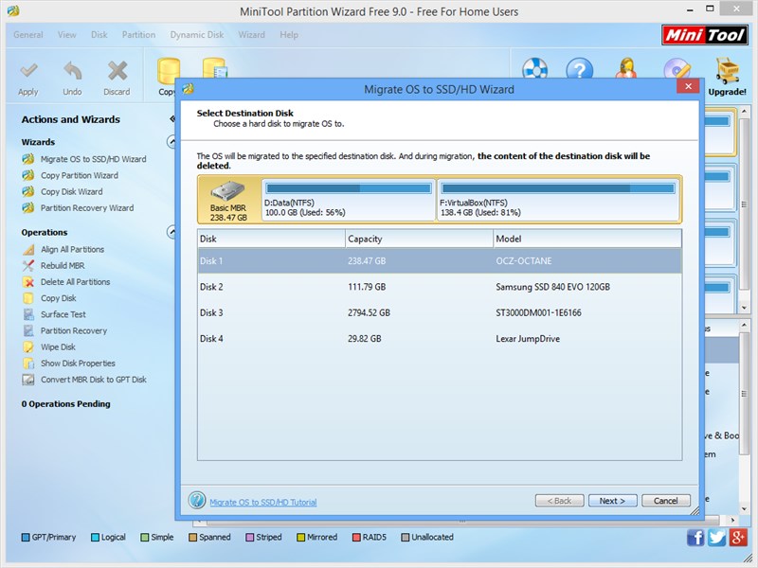The width and height of the screenshot is (758, 568).
Task: Open the question mark help icon
Action: [x=579, y=68]
